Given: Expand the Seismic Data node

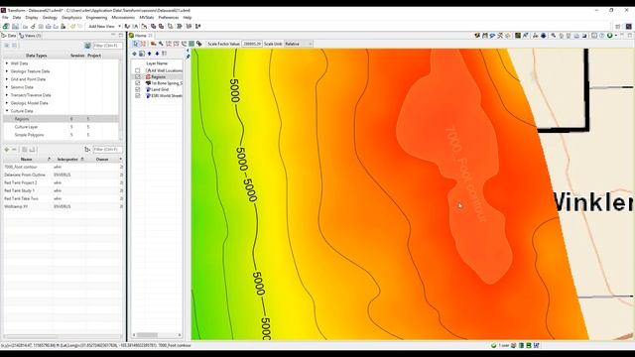Looking at the screenshot, I should click(x=7, y=87).
